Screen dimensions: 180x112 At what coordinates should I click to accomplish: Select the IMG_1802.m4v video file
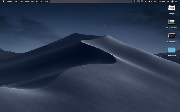point(172,22)
